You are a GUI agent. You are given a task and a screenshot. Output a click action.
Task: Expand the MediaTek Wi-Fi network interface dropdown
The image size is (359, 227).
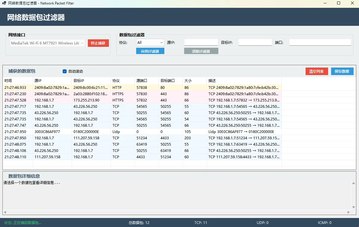(x=47, y=43)
